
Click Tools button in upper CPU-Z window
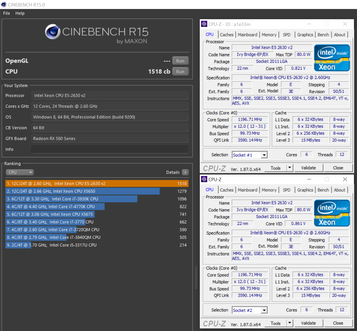point(275,168)
